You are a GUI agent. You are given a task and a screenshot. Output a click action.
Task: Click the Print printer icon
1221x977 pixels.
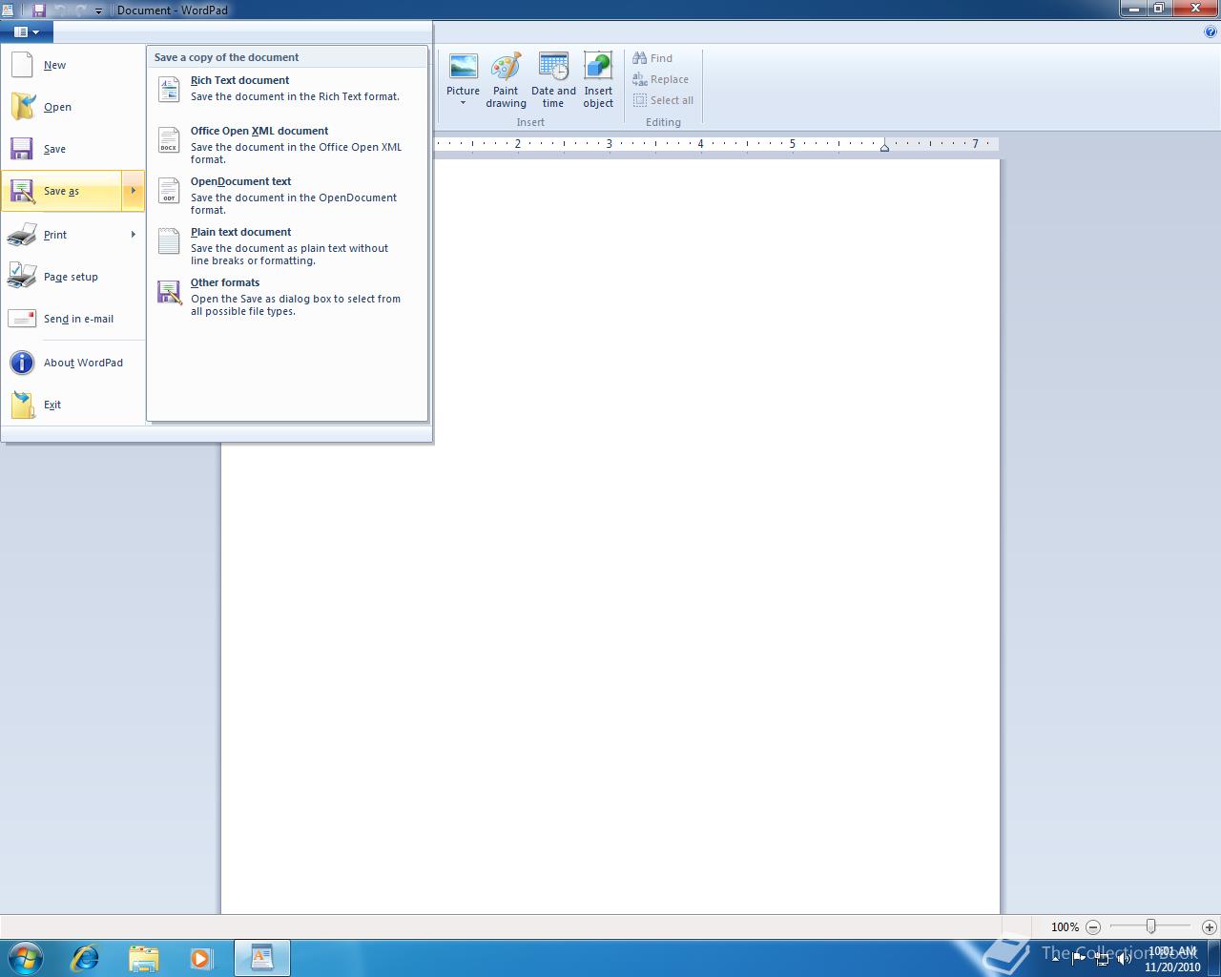[22, 235]
